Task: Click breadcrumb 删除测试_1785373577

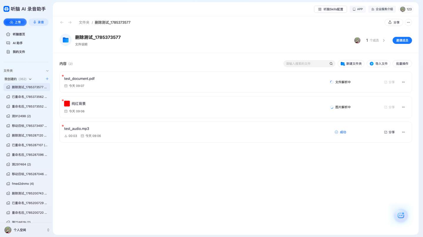Action: [x=113, y=23]
